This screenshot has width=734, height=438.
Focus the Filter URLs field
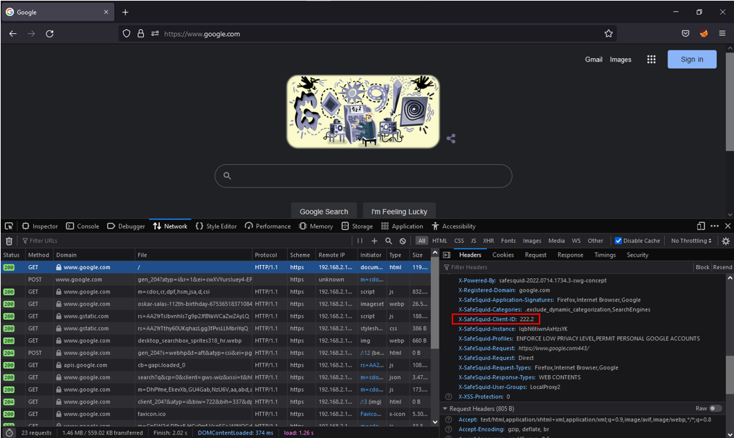(x=185, y=241)
